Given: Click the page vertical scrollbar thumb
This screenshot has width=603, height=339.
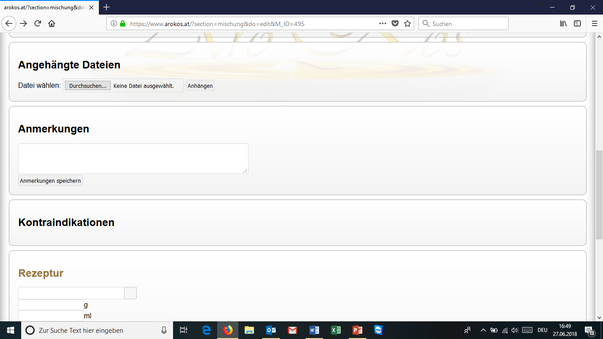Looking at the screenshot, I should click(599, 195).
